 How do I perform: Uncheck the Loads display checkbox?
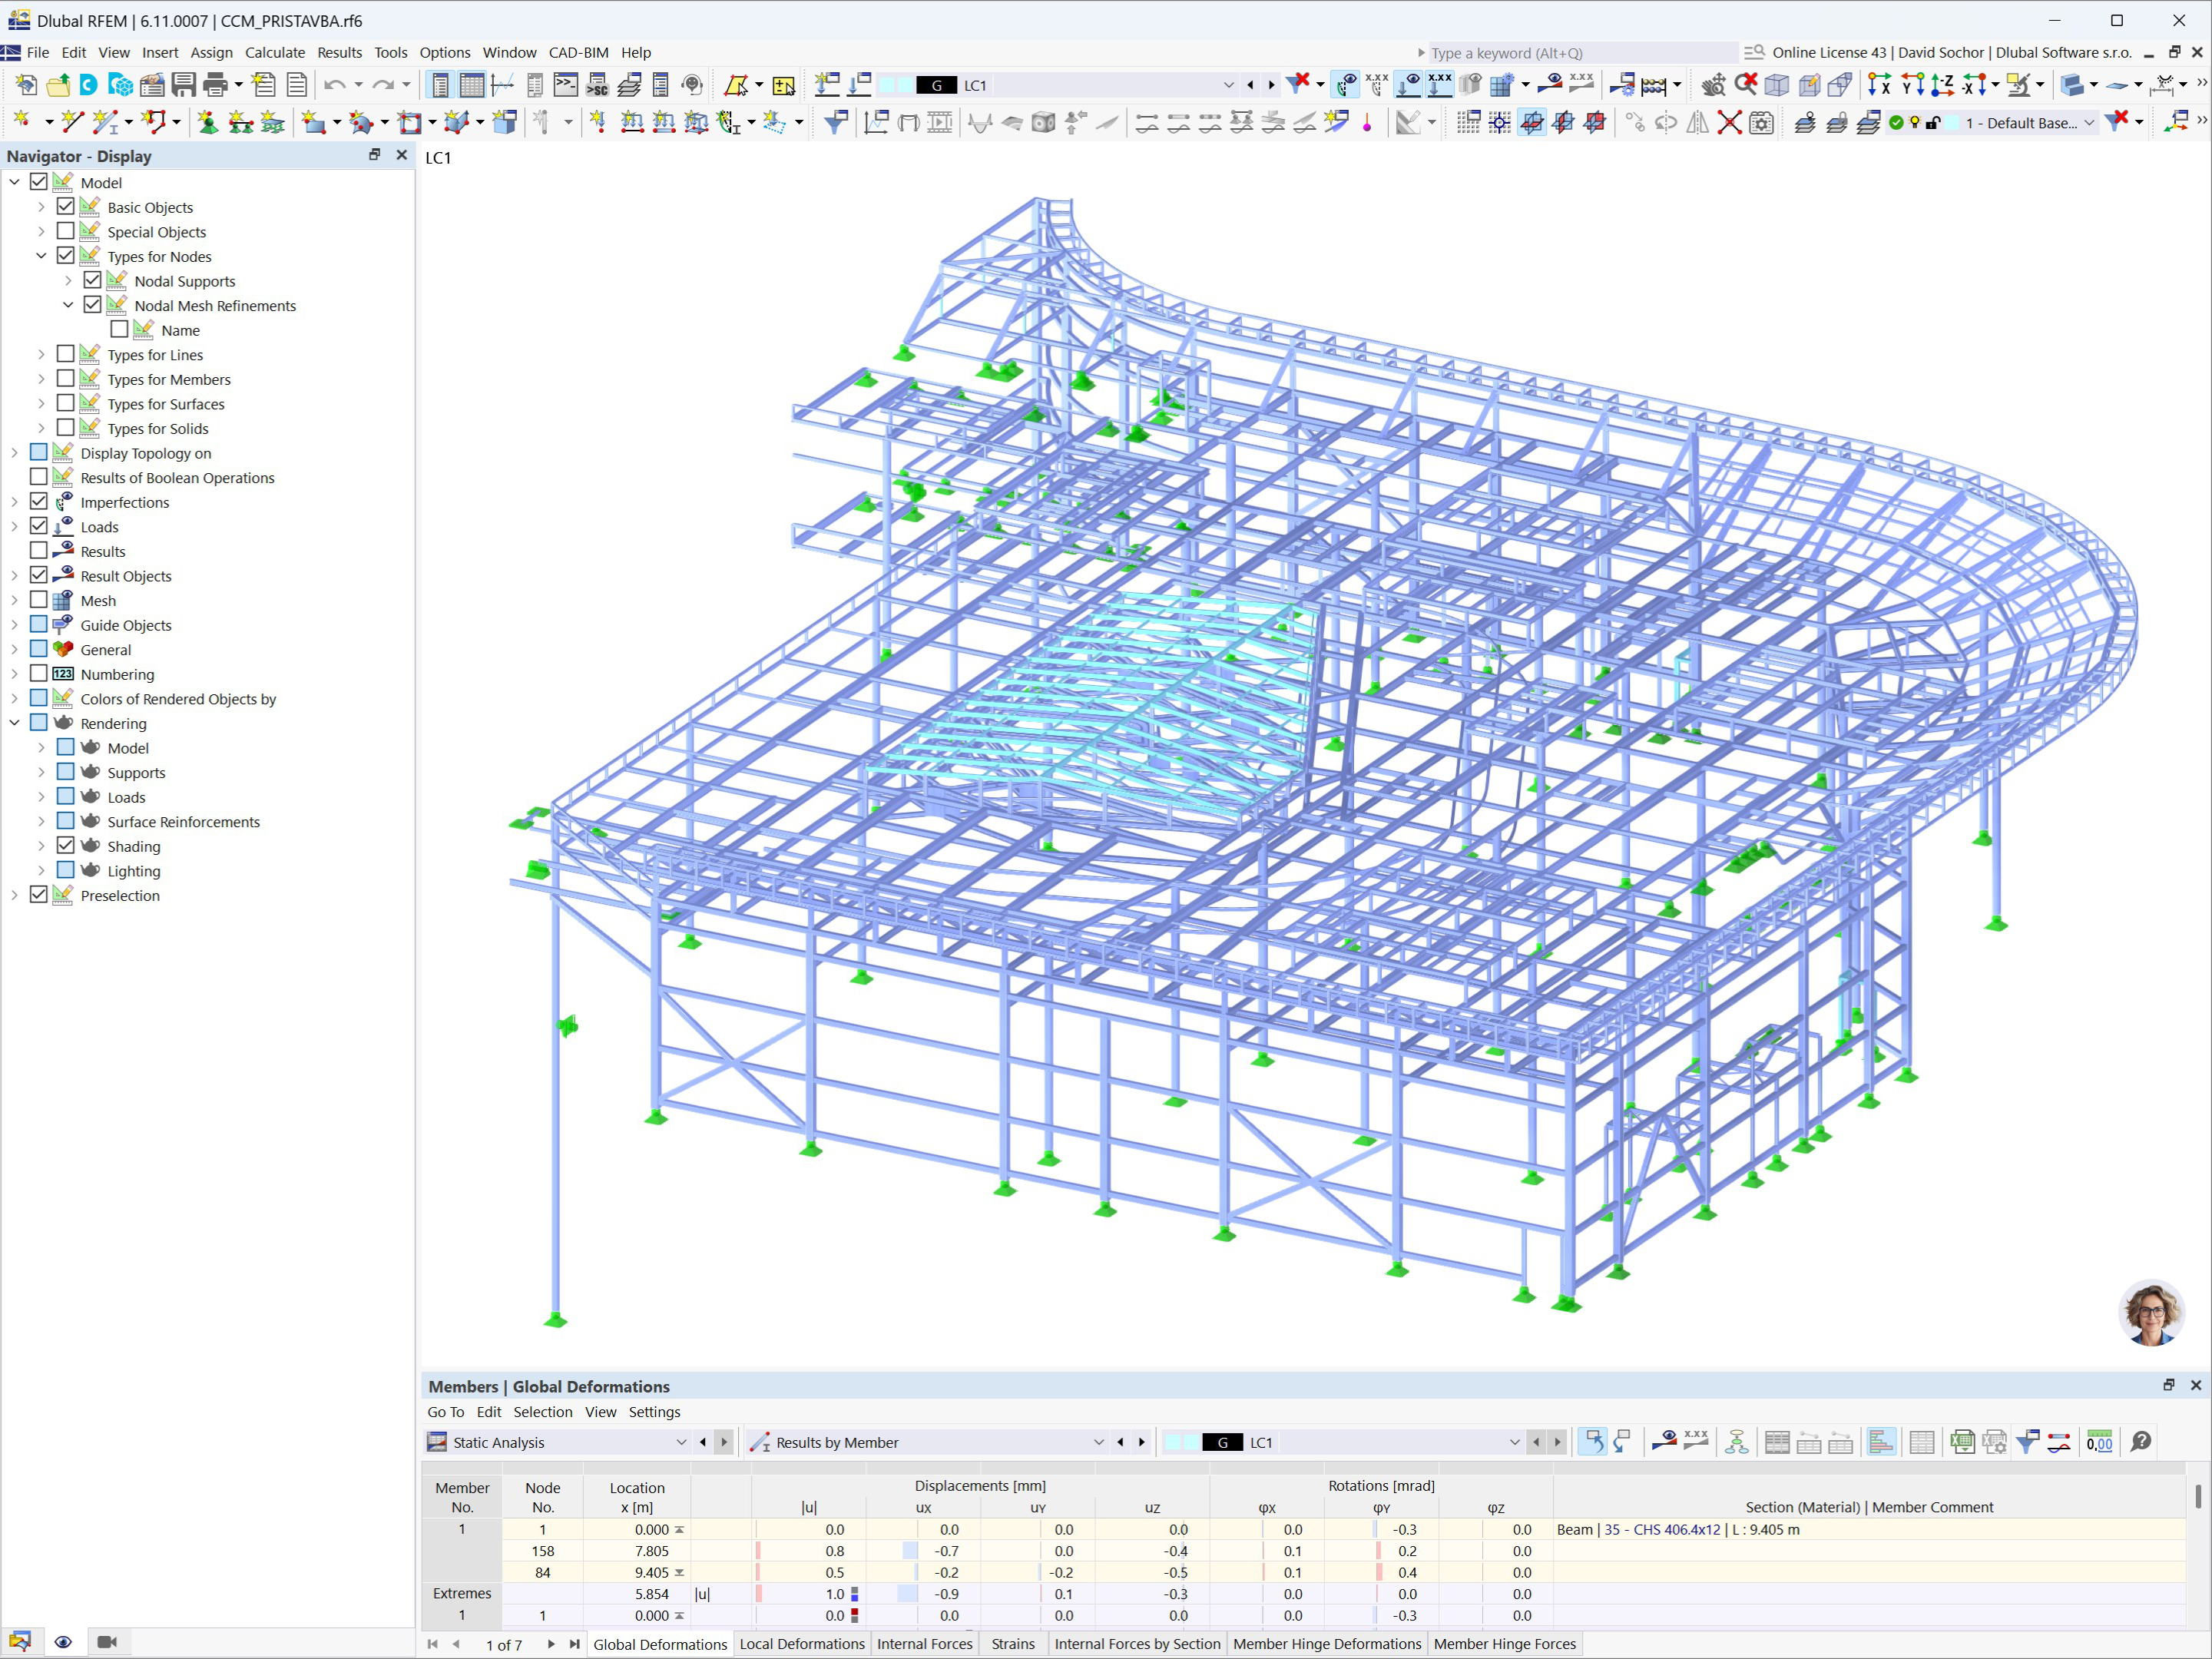tap(39, 526)
